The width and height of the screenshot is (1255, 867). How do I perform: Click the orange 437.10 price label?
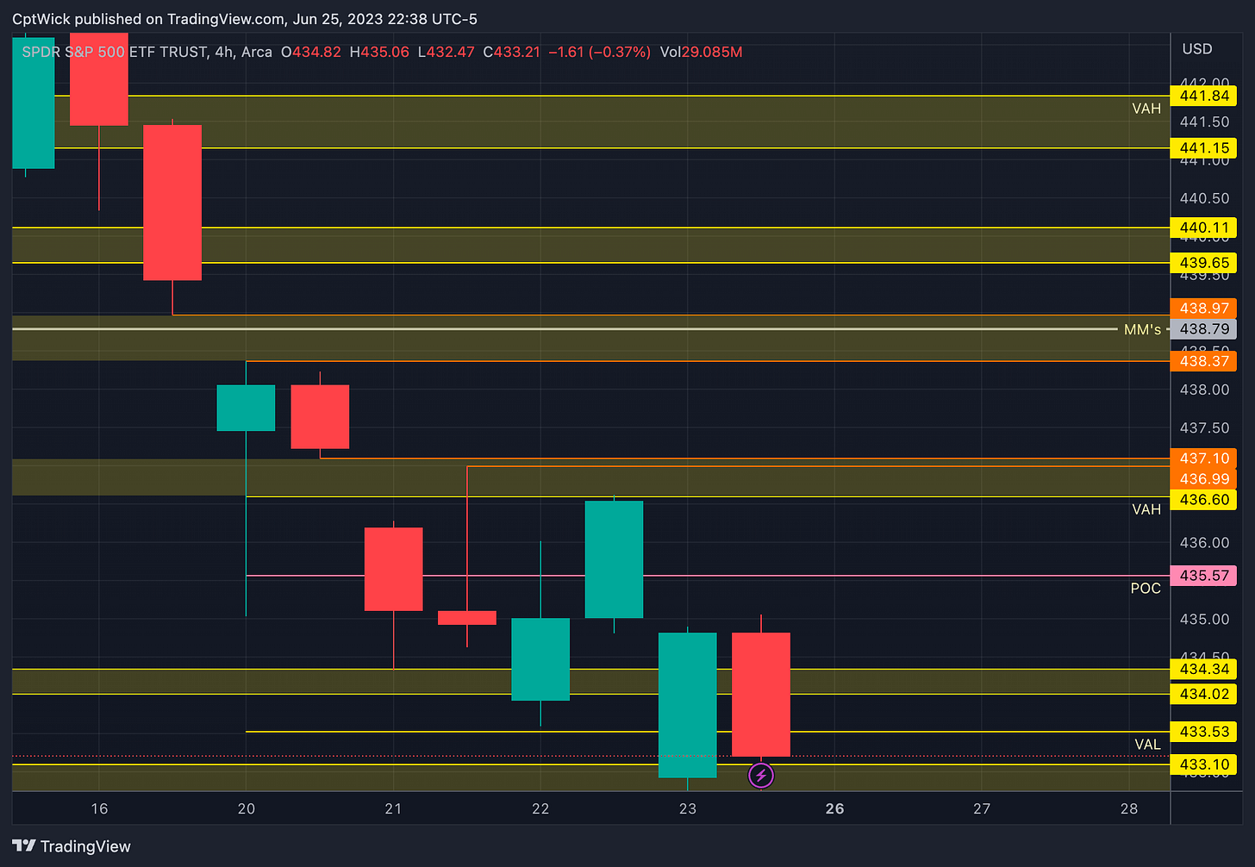click(x=1203, y=458)
